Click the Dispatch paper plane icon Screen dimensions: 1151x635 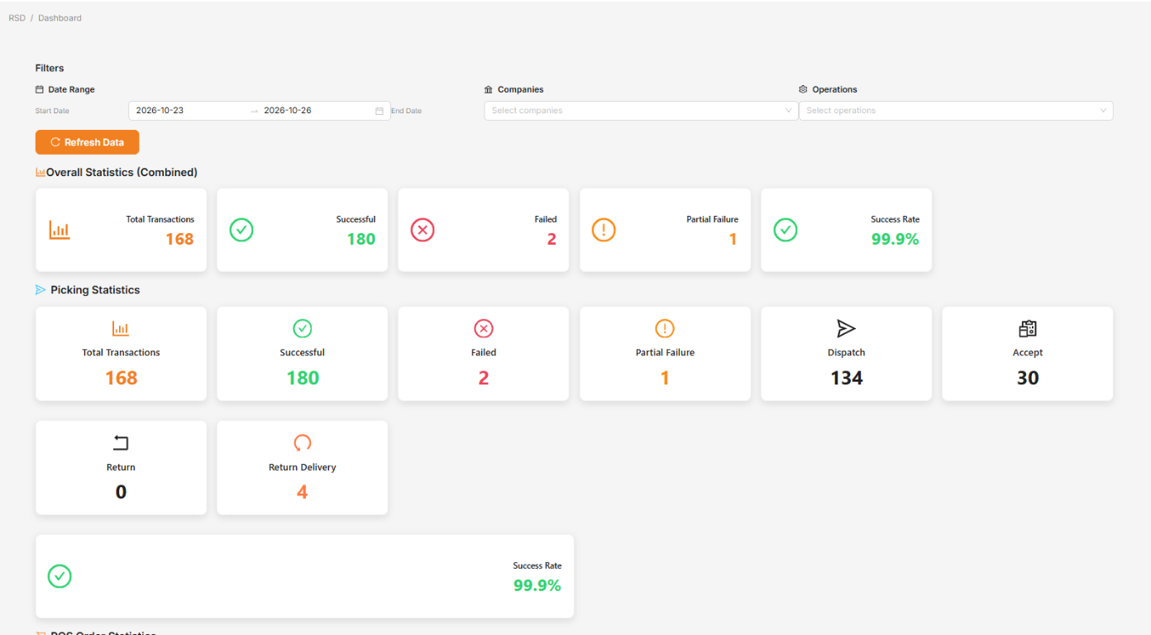tap(846, 329)
